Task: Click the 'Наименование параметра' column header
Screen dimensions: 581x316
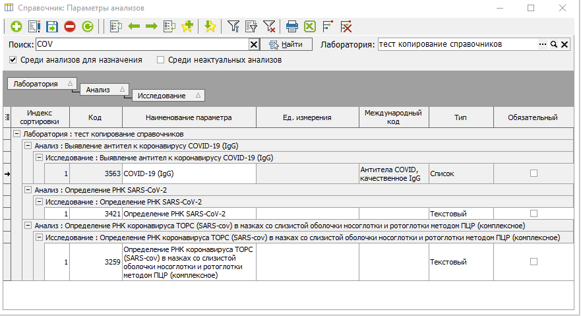Action: pyautogui.click(x=189, y=117)
